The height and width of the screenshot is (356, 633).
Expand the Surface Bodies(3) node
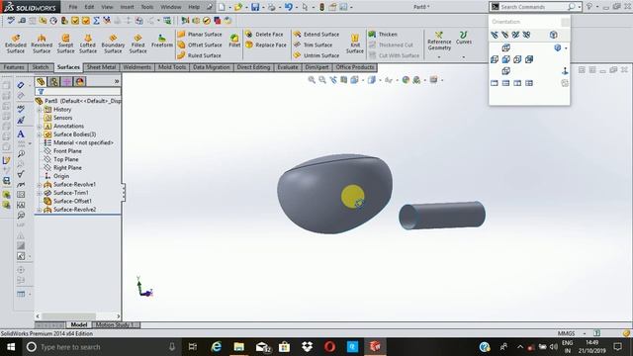tap(40, 134)
